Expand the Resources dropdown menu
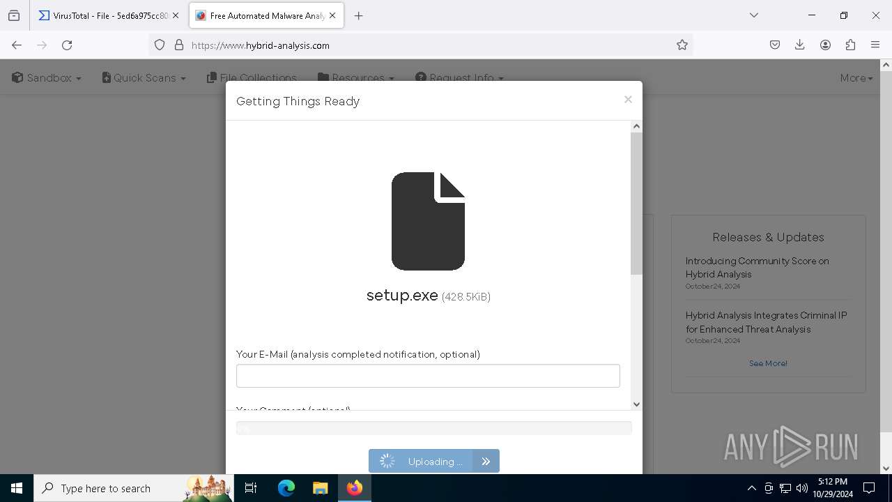Image resolution: width=892 pixels, height=502 pixels. pos(356,78)
